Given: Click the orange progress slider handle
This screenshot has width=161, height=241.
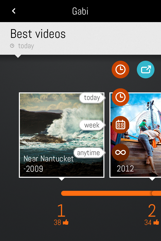Looking at the screenshot, I should (156, 193).
